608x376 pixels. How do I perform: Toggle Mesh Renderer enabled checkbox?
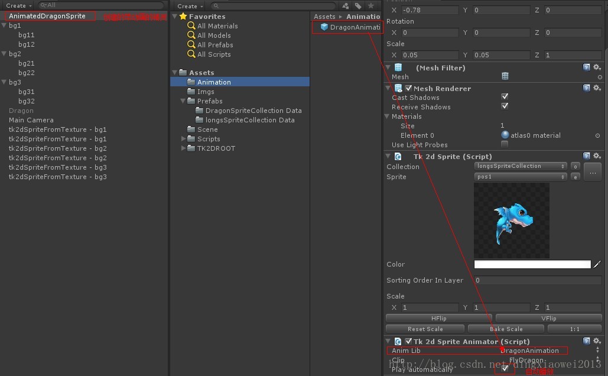pyautogui.click(x=408, y=89)
